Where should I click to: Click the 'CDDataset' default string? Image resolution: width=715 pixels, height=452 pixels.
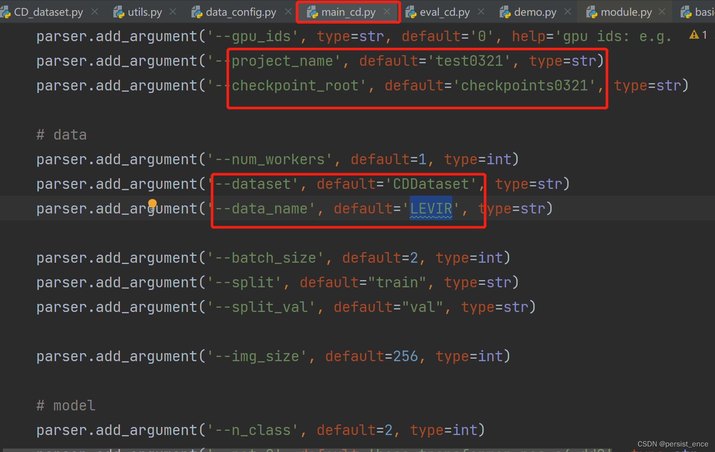coord(431,184)
